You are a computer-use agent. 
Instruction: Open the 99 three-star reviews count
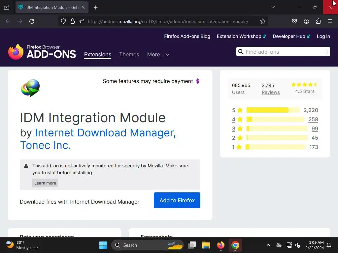click(x=315, y=129)
